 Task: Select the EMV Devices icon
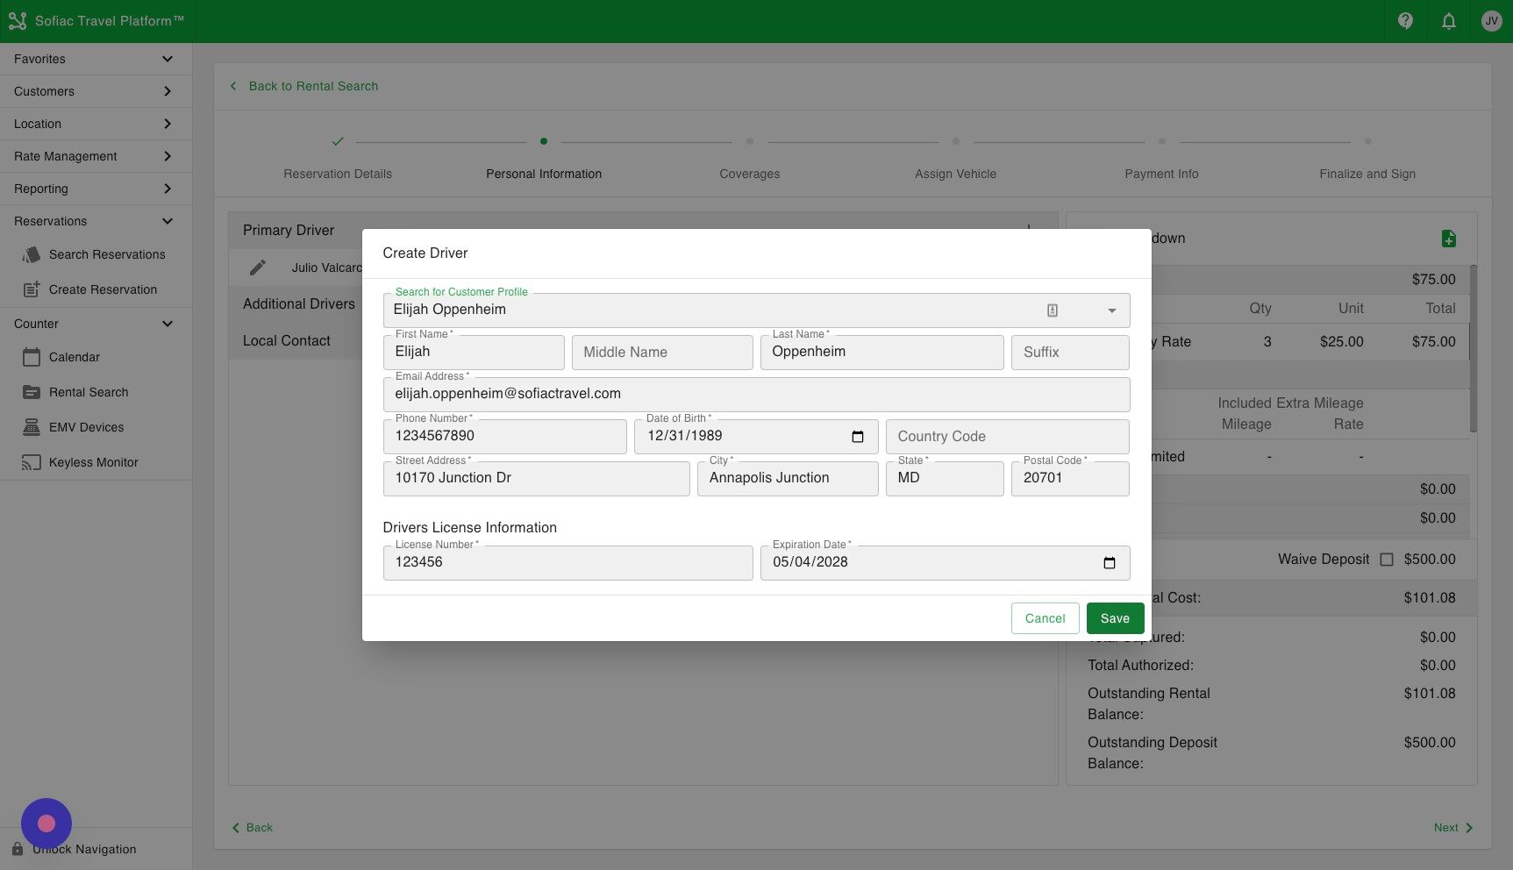pos(32,427)
